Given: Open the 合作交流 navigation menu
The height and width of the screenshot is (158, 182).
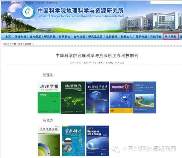Looking at the screenshot, I should (79, 37).
